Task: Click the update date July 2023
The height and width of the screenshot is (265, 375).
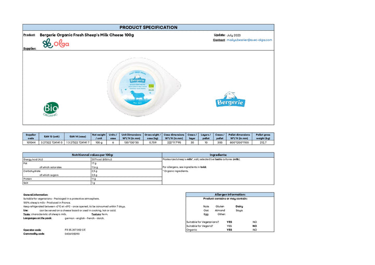Action: [x=234, y=35]
